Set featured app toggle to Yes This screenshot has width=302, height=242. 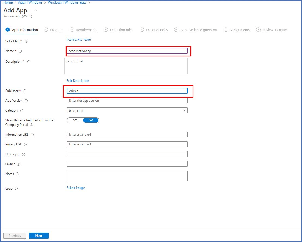pyautogui.click(x=75, y=120)
